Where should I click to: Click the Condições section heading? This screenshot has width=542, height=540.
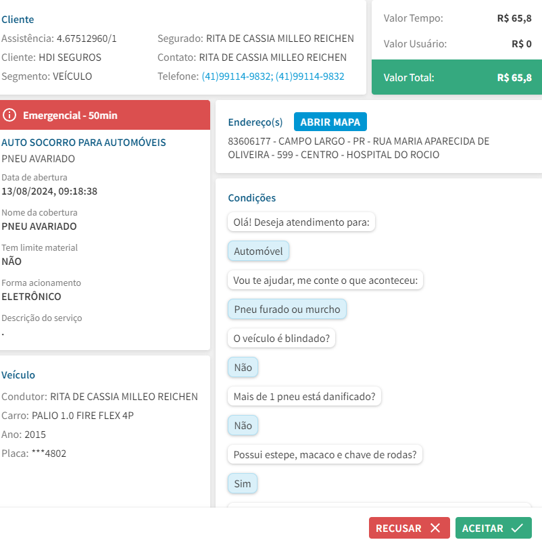coord(252,198)
